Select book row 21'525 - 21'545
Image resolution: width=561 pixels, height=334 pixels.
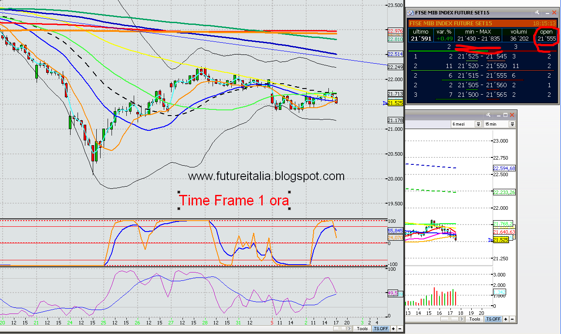483,56
